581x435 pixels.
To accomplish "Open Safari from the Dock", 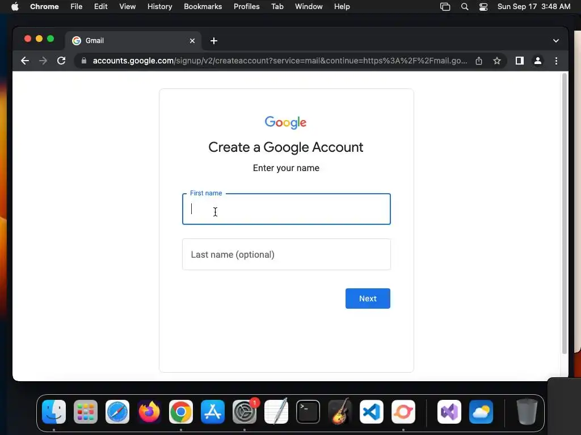I will tap(117, 412).
